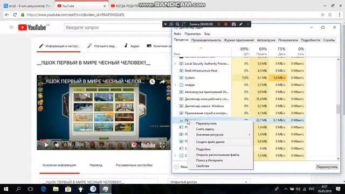Open the action center notification icon
The image size is (345, 194).
[x=338, y=189]
